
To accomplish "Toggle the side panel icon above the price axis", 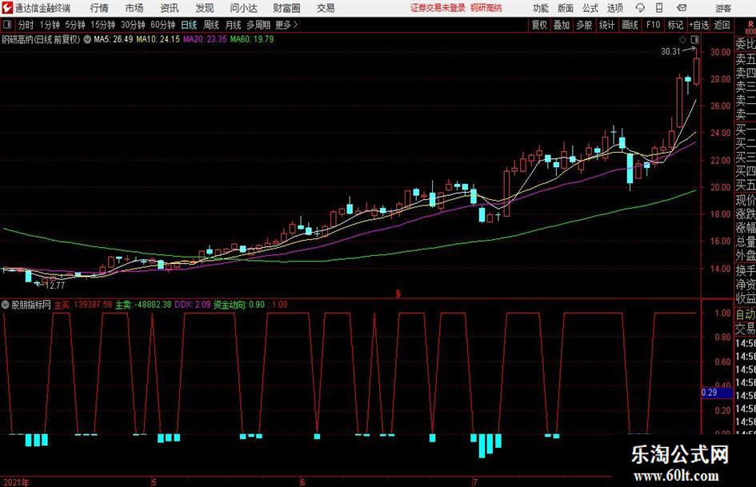I will tap(694, 39).
